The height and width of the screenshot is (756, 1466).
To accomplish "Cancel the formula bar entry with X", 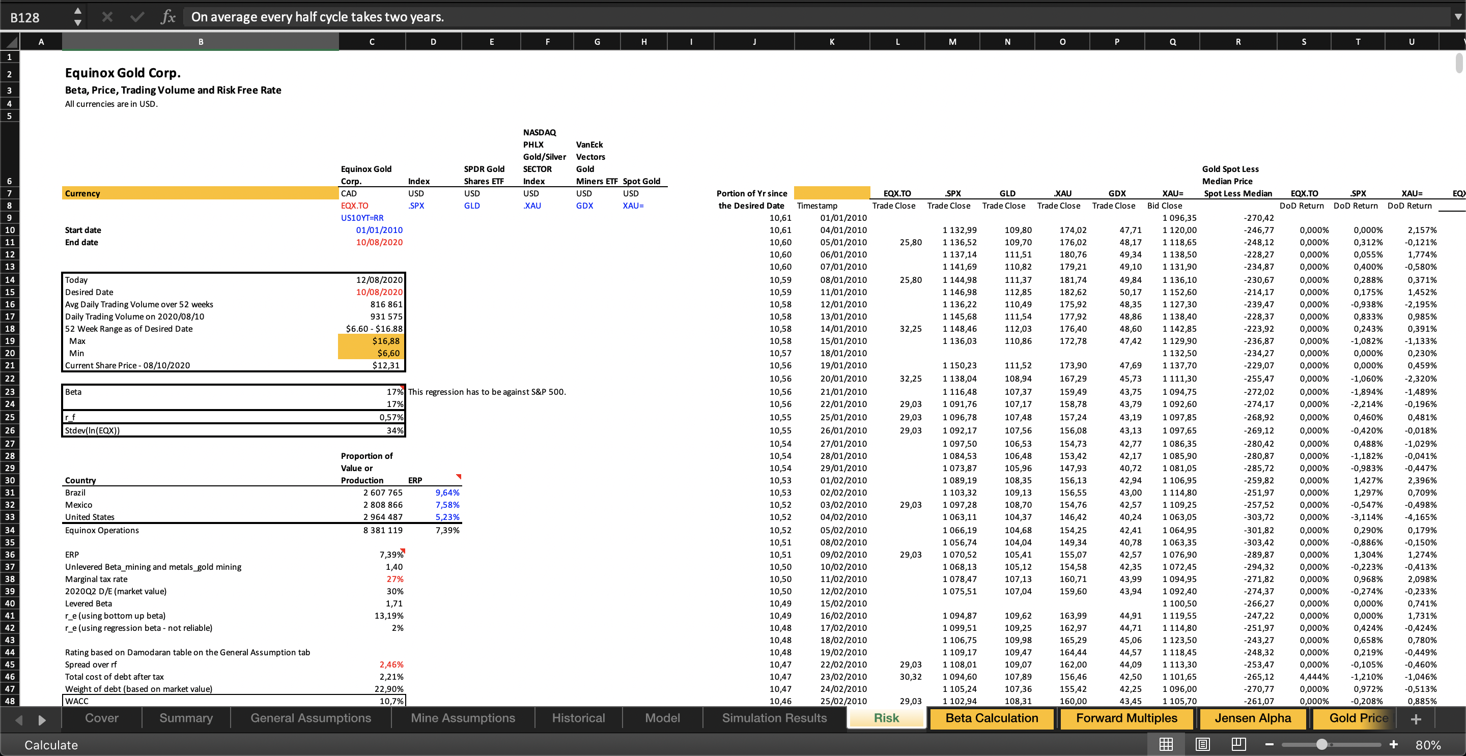I will click(x=107, y=17).
